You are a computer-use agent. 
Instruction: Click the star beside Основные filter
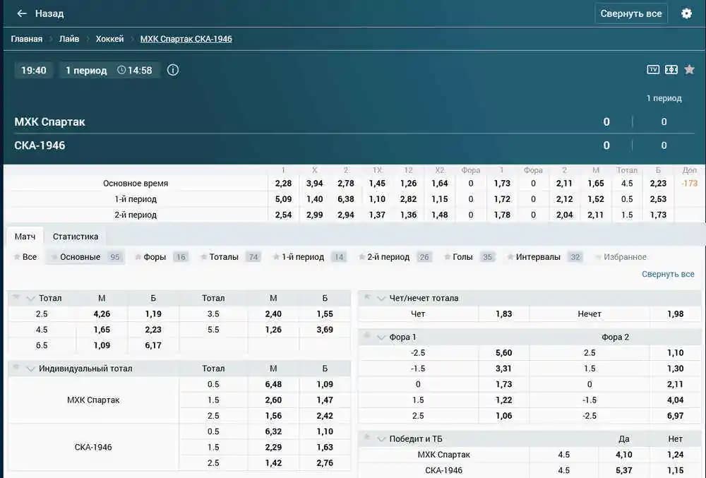[x=54, y=257]
